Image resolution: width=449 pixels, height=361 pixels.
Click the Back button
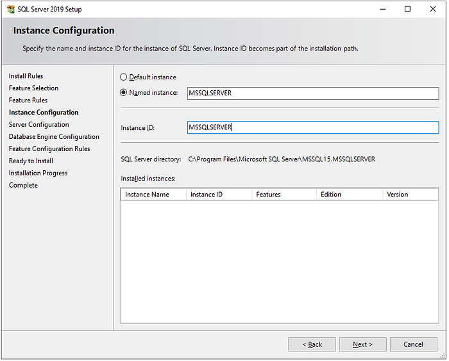click(312, 344)
